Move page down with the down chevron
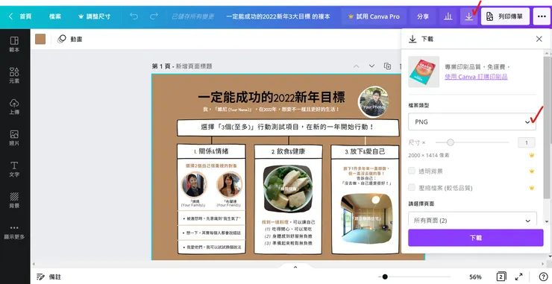This screenshot has width=552, height=284. point(371,66)
